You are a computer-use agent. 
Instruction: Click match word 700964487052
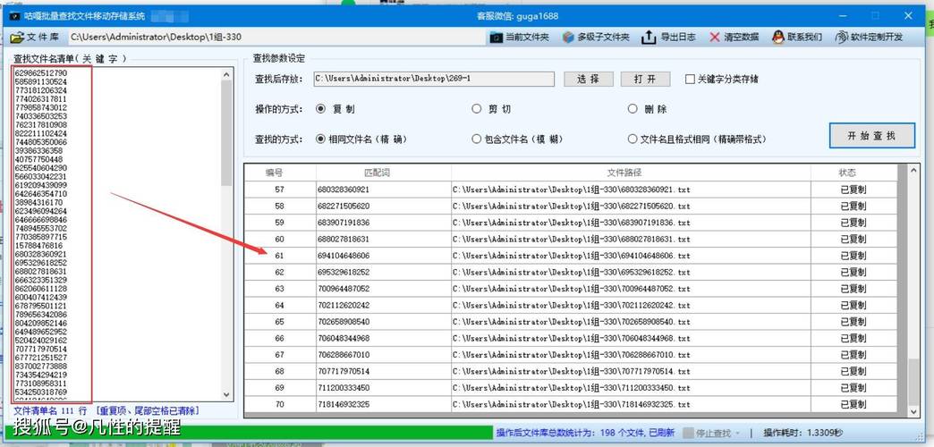(344, 289)
